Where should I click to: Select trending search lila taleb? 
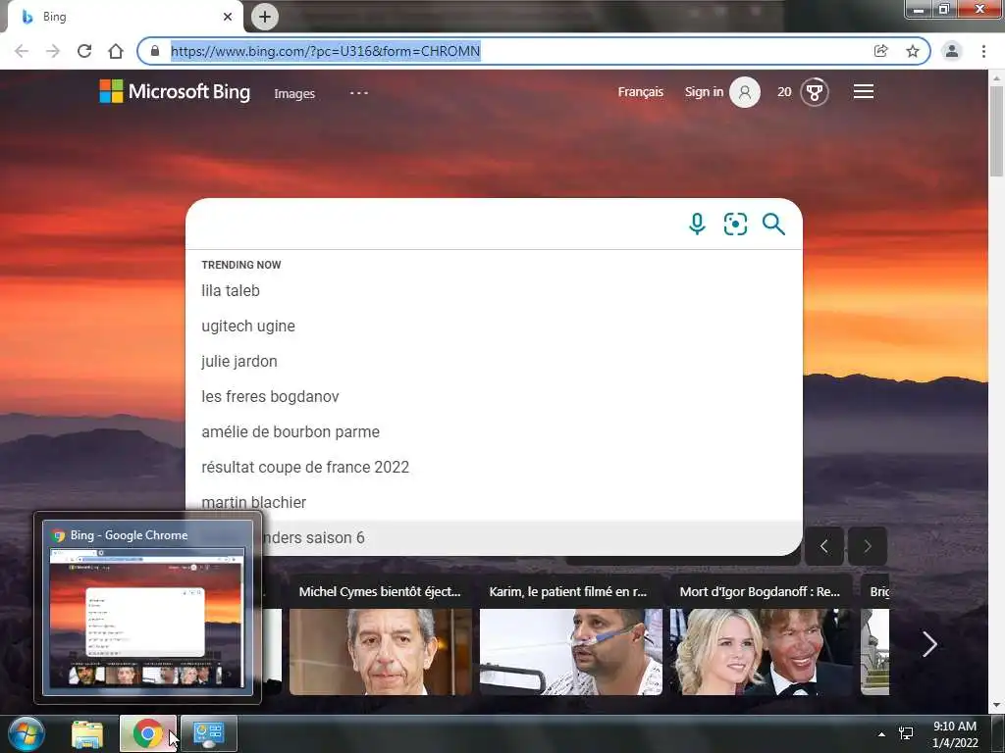(494, 290)
